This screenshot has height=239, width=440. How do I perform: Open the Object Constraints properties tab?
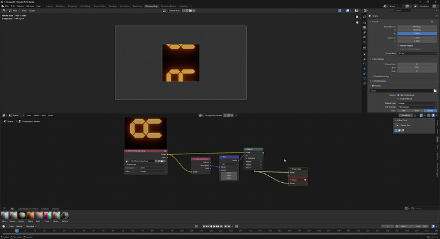365,73
